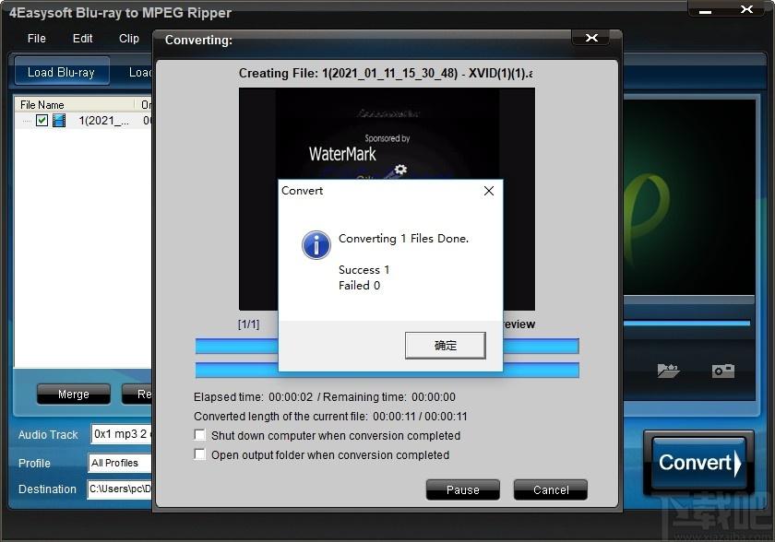
Task: Click the big Convert button
Action: coord(699,463)
